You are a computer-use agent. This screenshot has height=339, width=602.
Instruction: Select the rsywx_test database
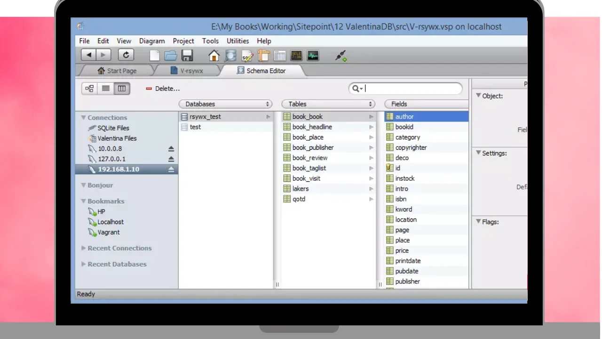226,117
